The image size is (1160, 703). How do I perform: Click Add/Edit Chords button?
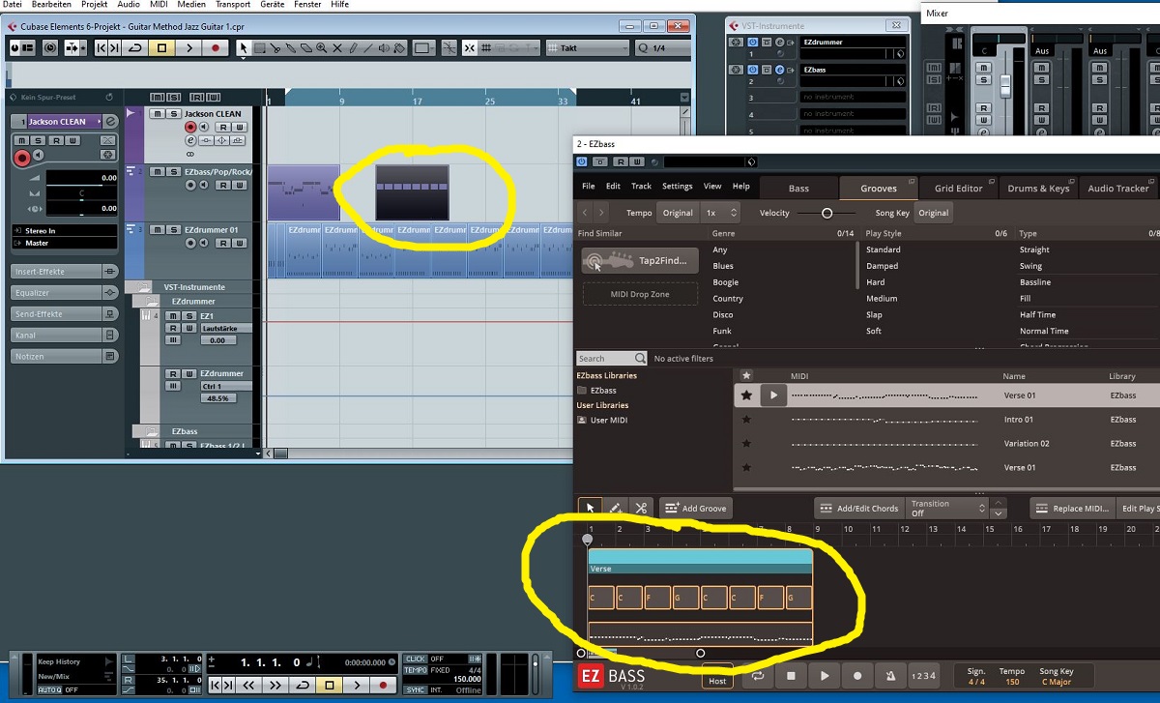(x=859, y=508)
